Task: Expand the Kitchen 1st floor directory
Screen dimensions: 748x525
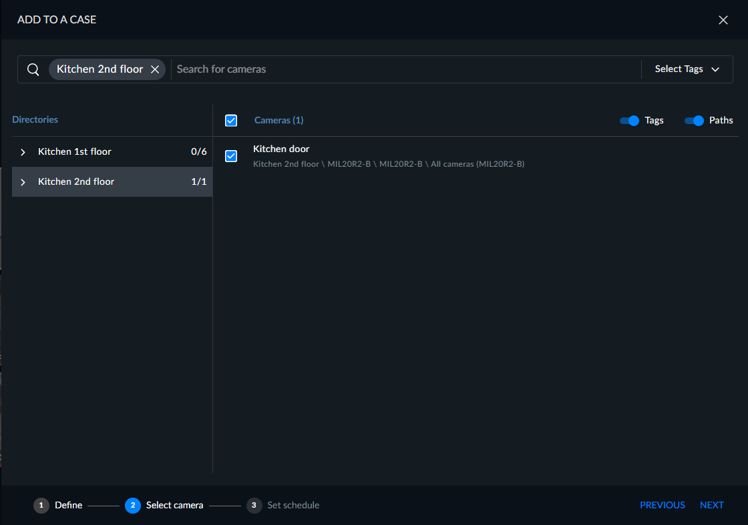Action: pos(23,152)
